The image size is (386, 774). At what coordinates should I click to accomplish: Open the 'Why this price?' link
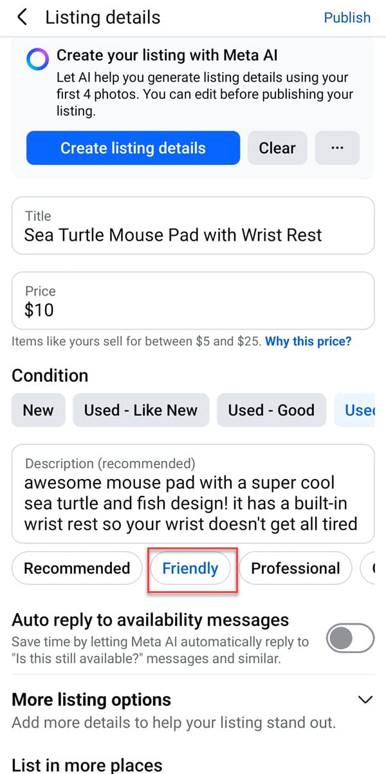tap(308, 341)
